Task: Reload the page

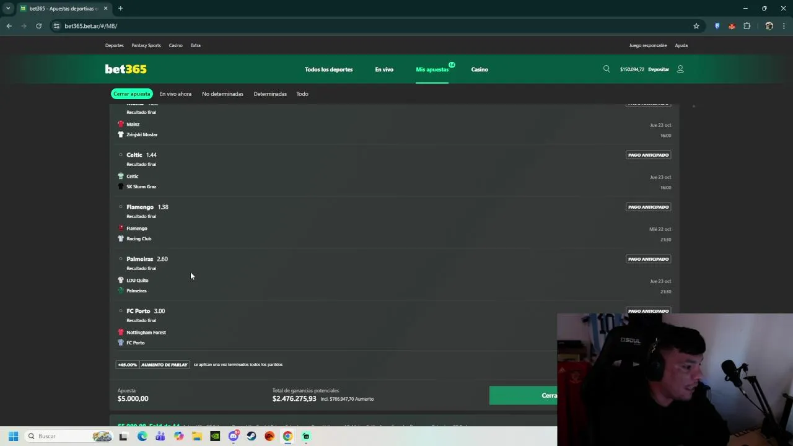Action: (38, 26)
